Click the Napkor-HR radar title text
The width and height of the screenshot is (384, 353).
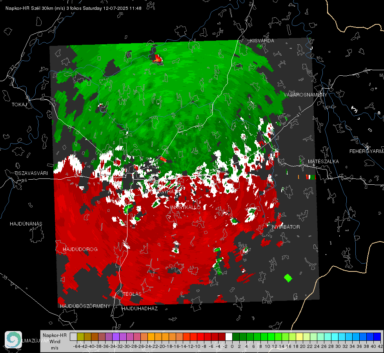click(x=73, y=8)
